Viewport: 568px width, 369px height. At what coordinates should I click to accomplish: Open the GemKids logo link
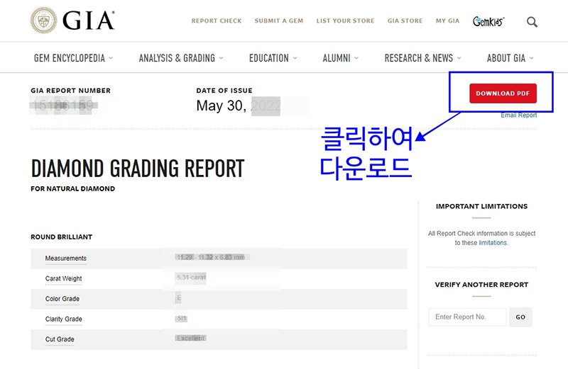488,22
